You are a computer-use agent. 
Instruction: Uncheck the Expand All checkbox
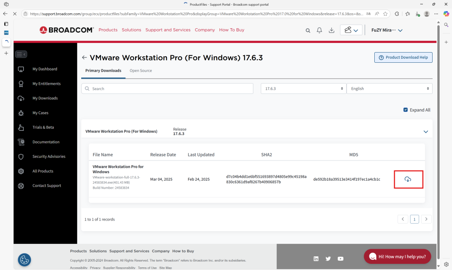pyautogui.click(x=406, y=110)
